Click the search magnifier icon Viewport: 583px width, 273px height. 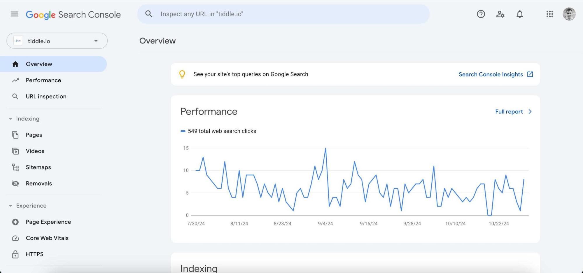149,14
